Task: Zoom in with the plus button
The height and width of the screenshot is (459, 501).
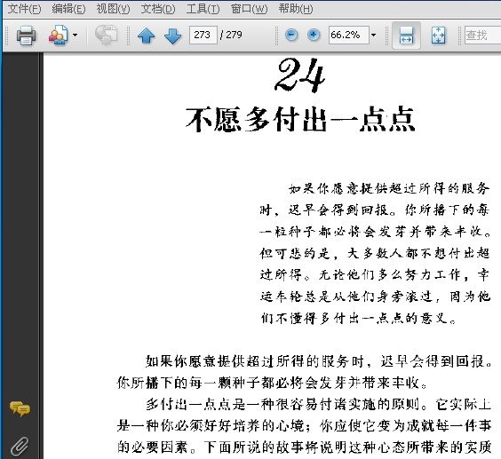Action: tap(314, 35)
